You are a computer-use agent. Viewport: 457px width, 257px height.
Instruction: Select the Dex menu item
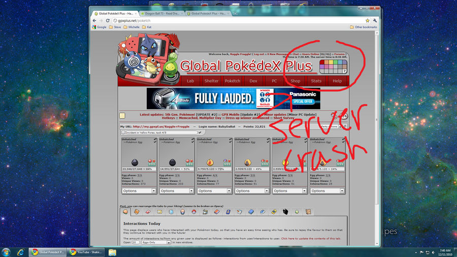[x=253, y=81]
